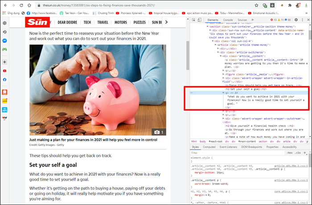Screen dimensions: 312x205
Task: Open DevTools settings gear
Action: click(x=296, y=20)
